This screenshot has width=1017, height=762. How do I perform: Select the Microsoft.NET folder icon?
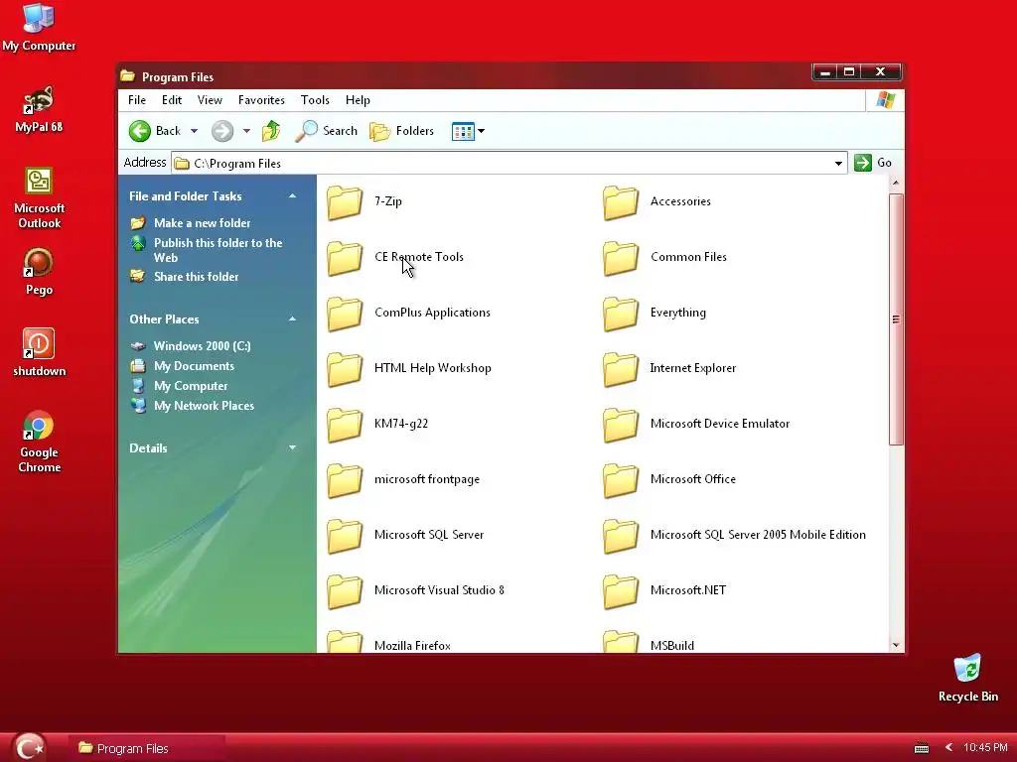tap(621, 592)
